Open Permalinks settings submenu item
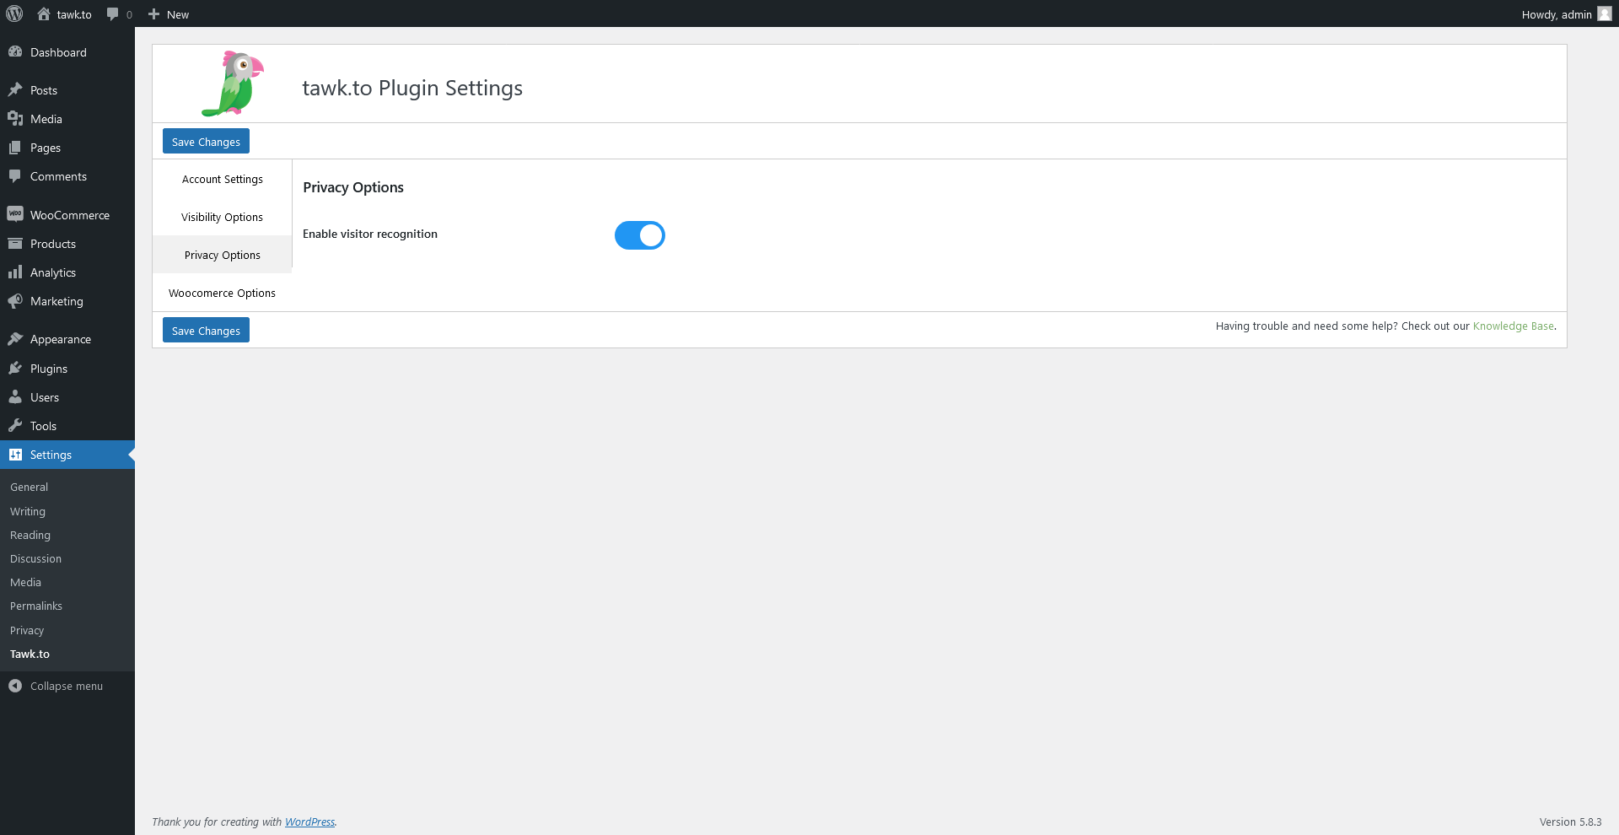 (36, 606)
